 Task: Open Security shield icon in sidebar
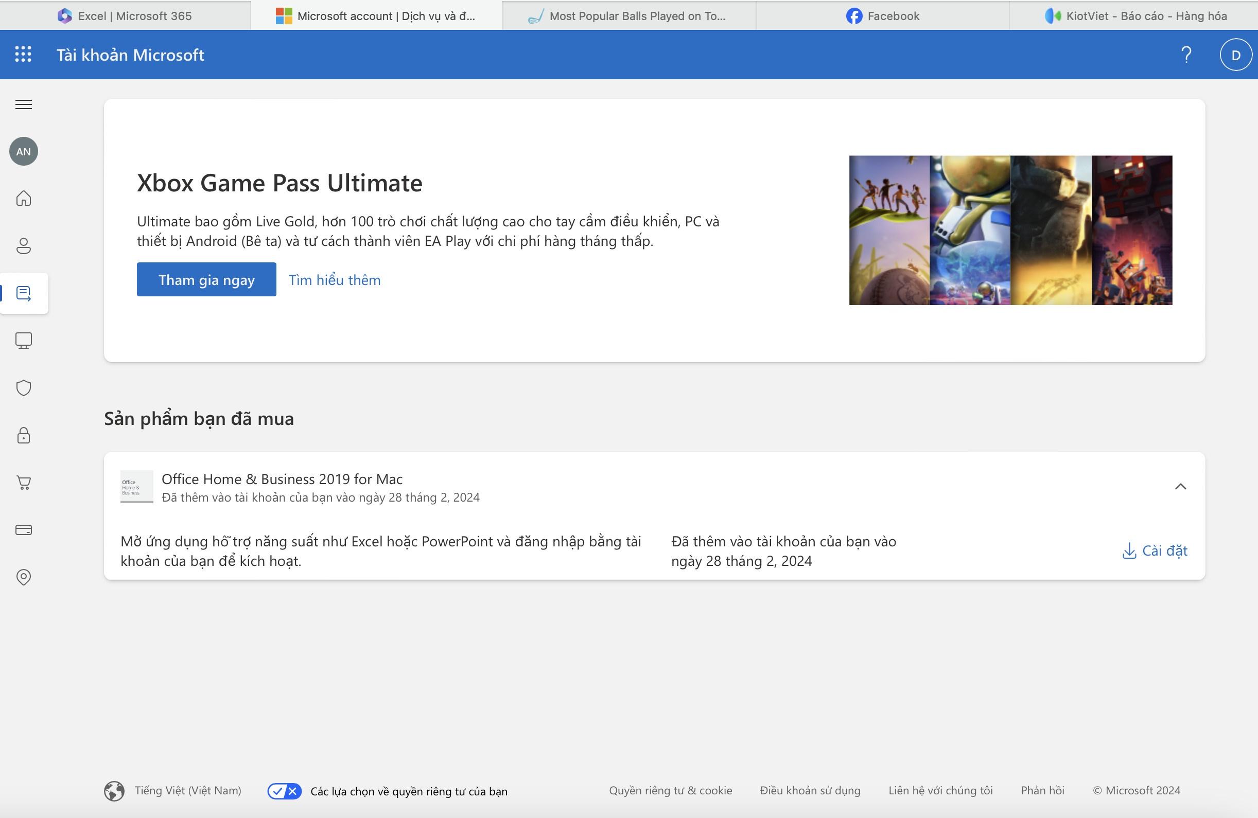click(23, 388)
